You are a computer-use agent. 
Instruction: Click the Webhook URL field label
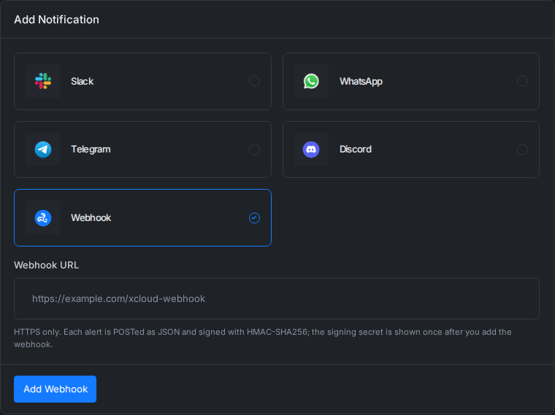(46, 265)
